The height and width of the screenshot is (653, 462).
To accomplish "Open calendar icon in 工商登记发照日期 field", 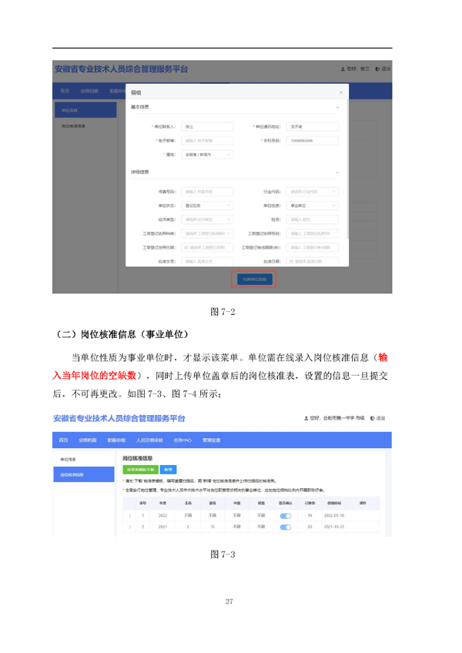I will point(185,247).
